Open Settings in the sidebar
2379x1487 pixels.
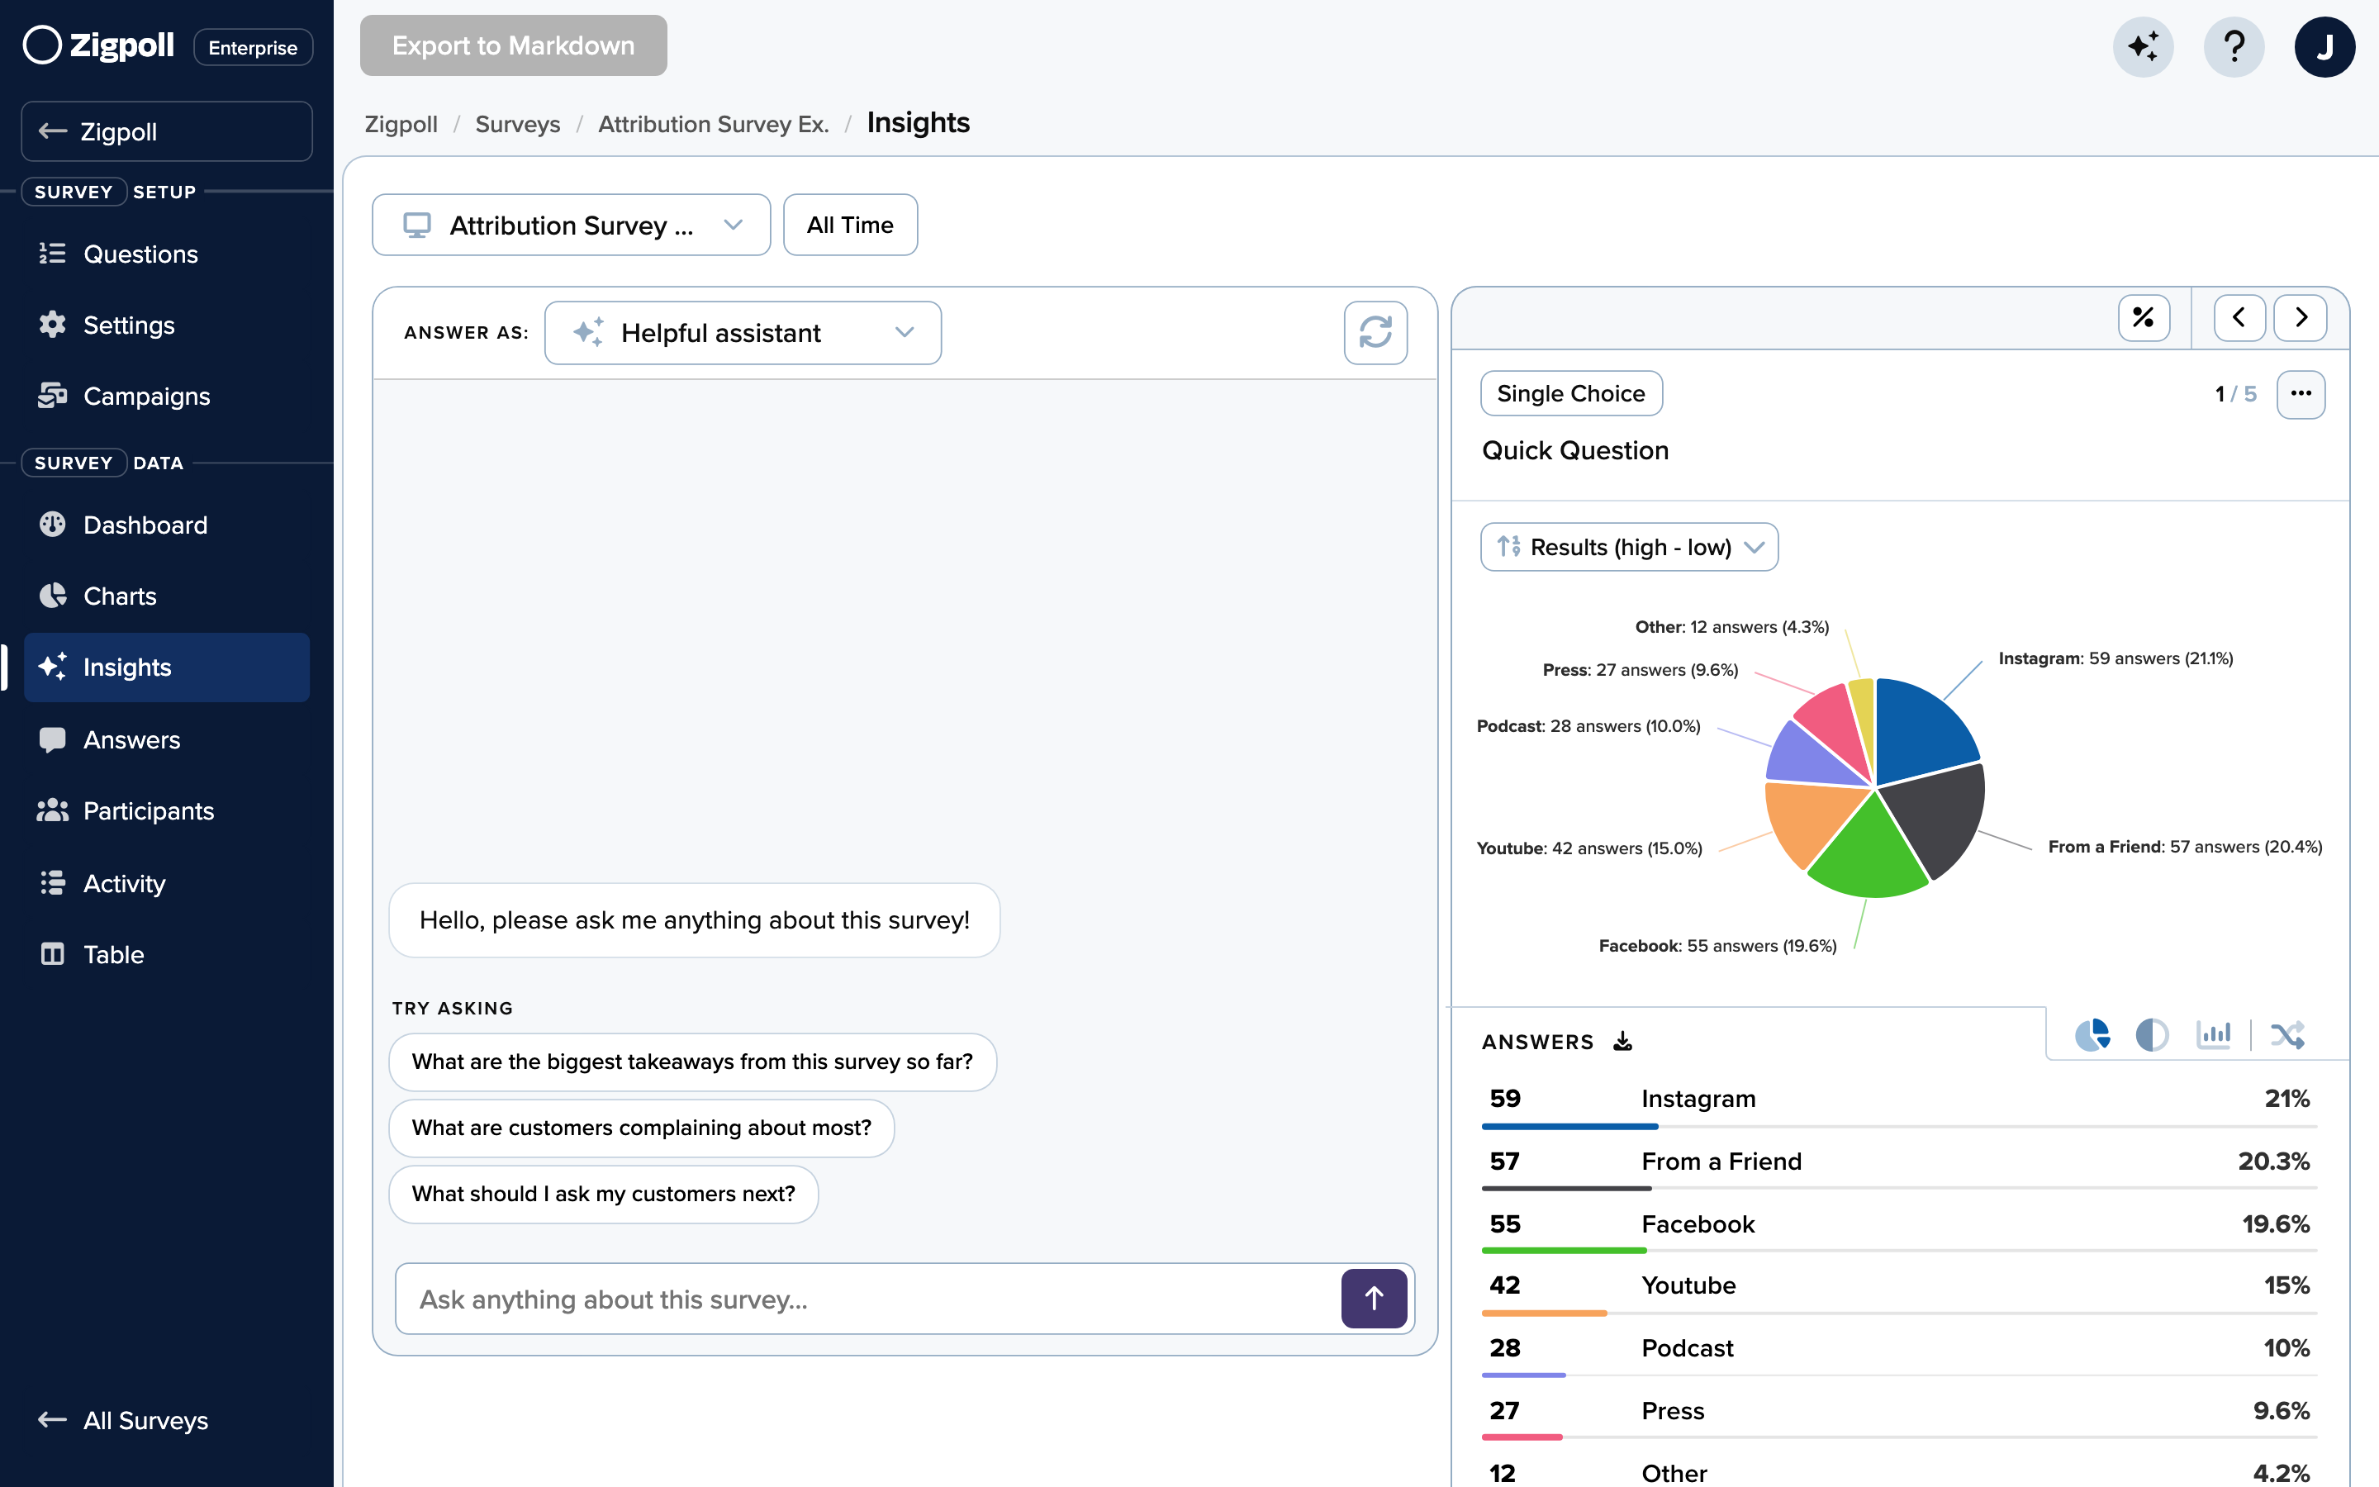click(167, 325)
